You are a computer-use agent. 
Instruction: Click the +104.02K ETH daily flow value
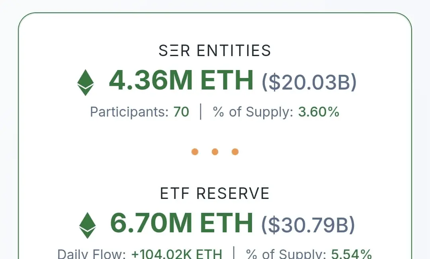point(177,254)
